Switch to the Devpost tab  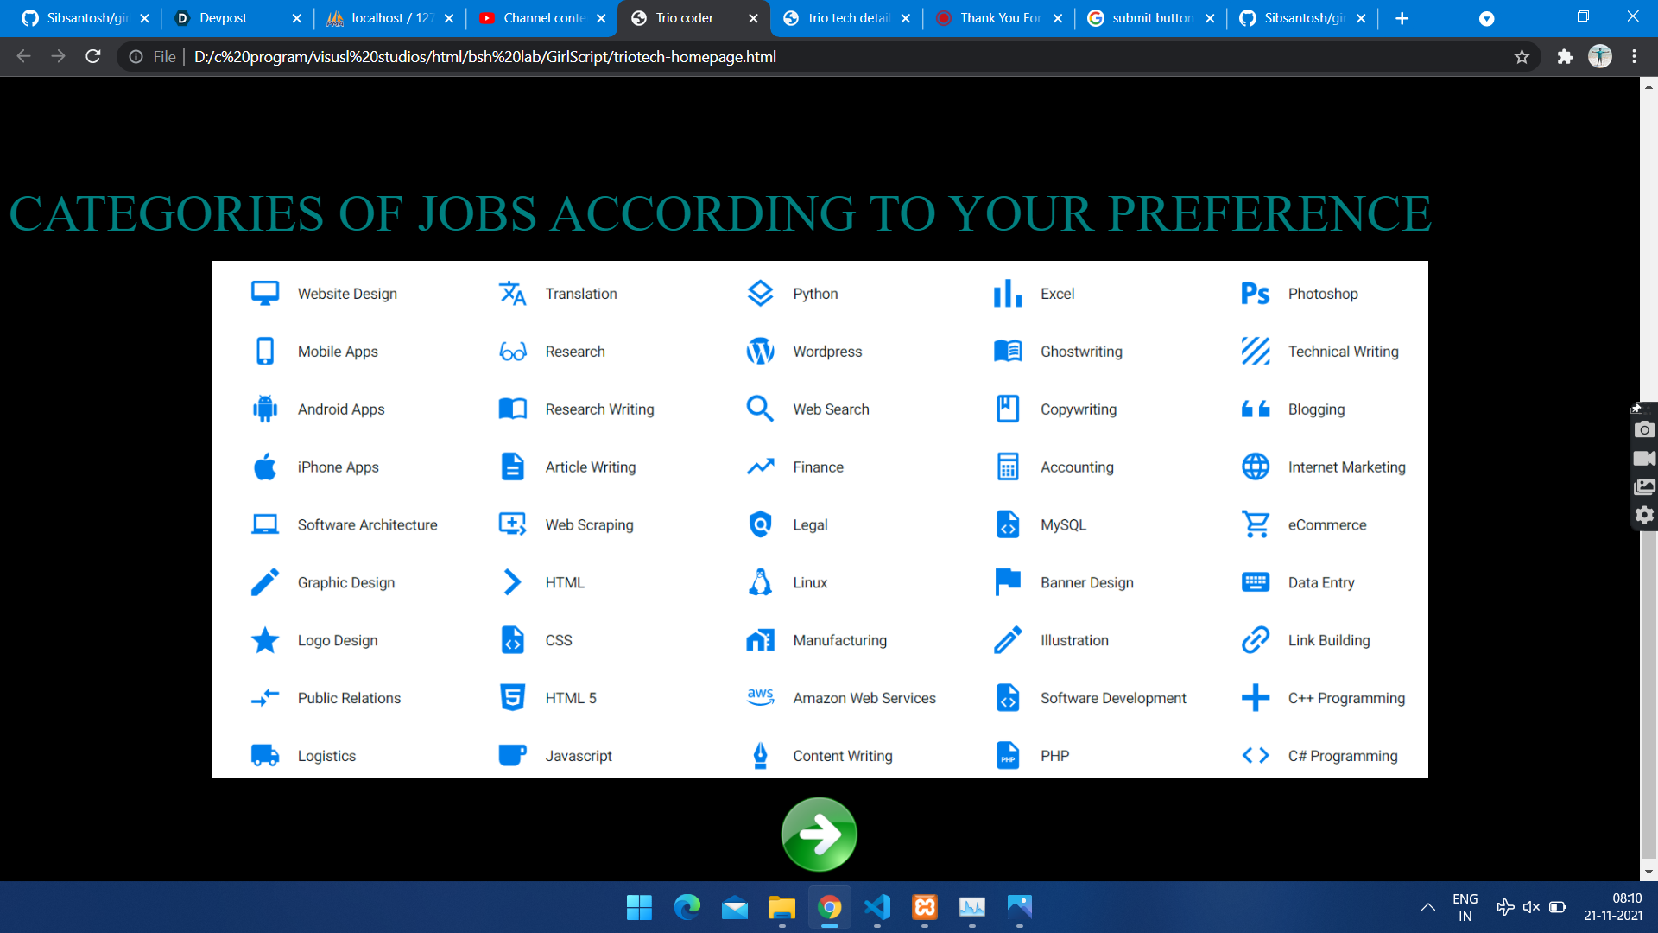pos(223,18)
